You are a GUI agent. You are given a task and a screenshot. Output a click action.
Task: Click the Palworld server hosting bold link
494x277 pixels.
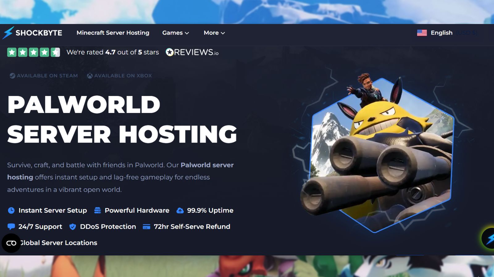pos(207,165)
